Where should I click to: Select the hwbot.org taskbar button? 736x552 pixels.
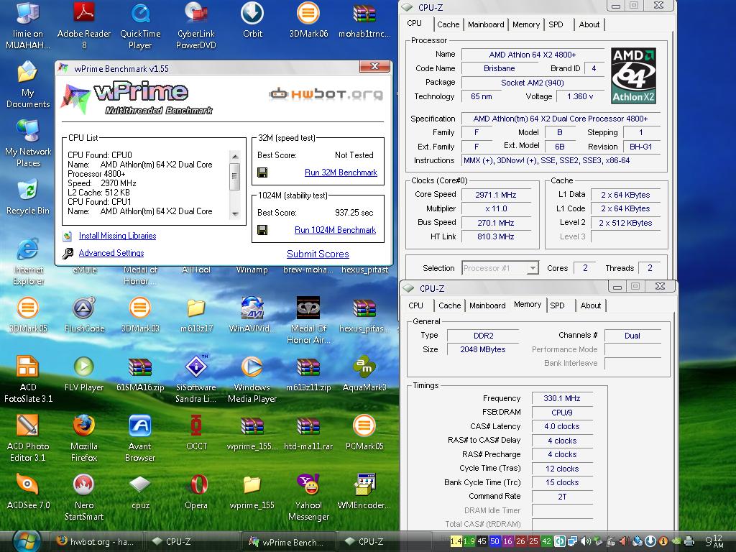pyautogui.click(x=96, y=542)
